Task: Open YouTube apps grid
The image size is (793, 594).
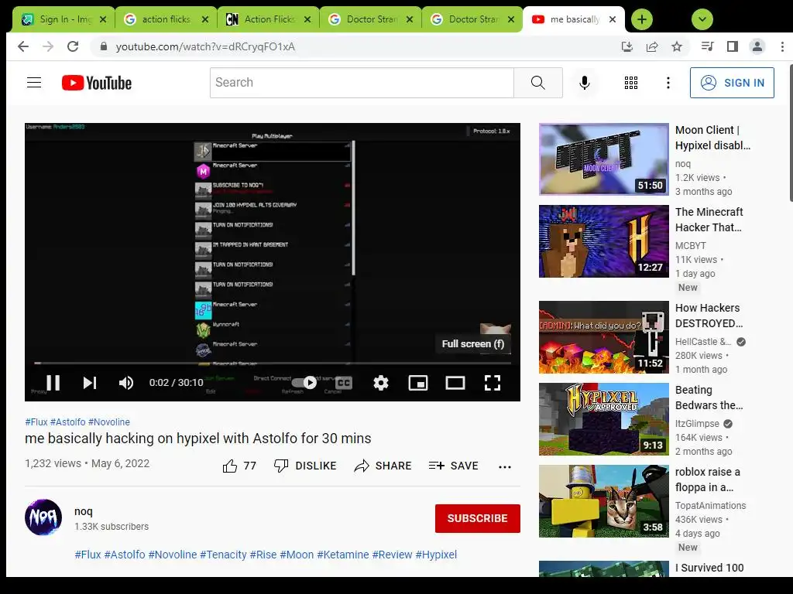Action: coord(630,82)
